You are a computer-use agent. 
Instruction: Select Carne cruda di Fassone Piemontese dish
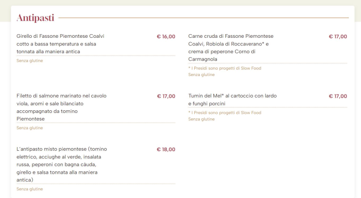(x=231, y=48)
